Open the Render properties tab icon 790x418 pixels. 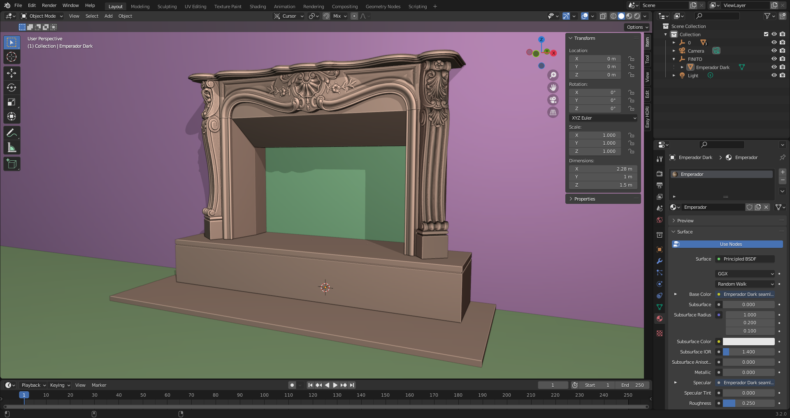(x=660, y=174)
